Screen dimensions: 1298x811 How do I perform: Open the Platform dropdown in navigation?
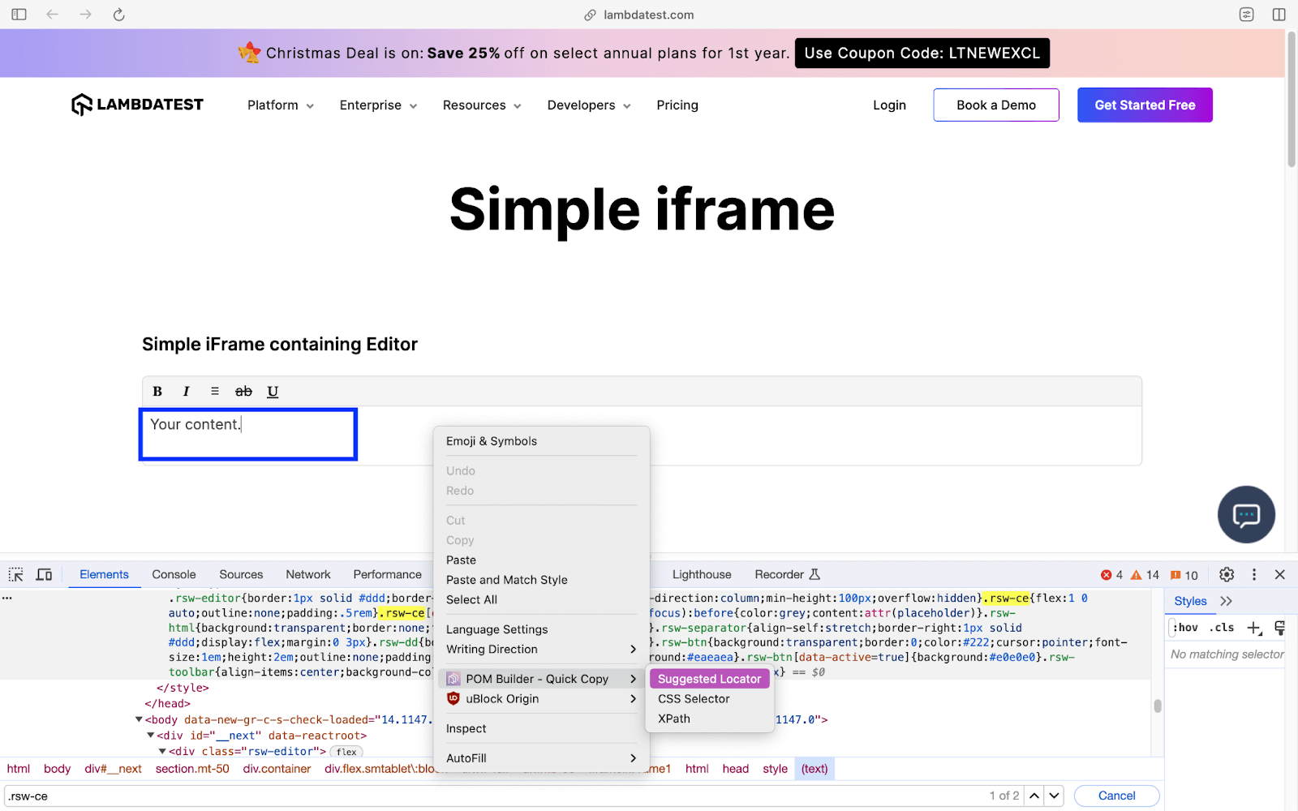279,105
